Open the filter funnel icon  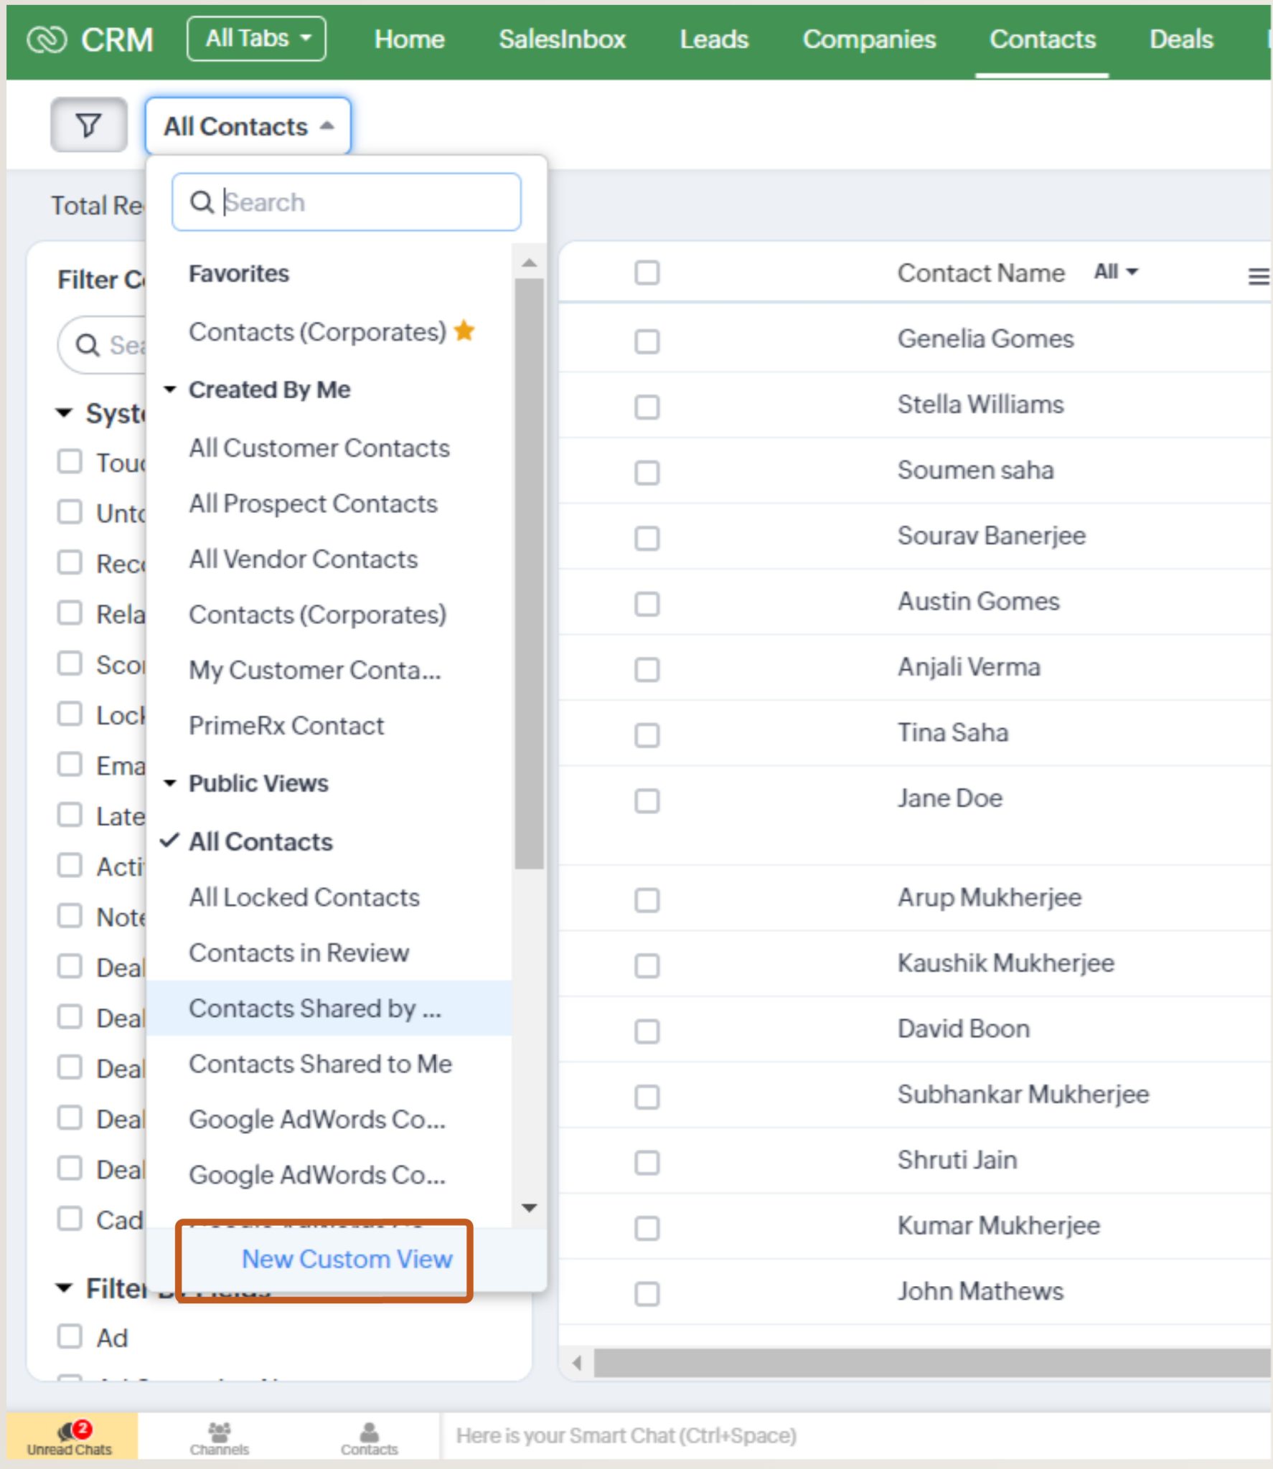(x=87, y=124)
